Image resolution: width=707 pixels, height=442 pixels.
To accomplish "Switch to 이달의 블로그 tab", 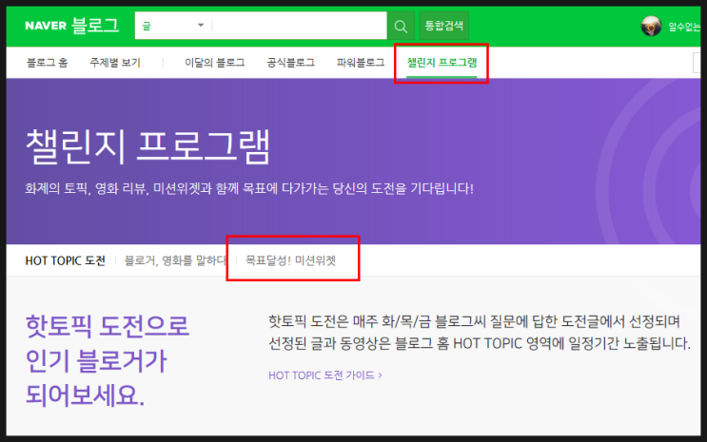I will point(215,62).
